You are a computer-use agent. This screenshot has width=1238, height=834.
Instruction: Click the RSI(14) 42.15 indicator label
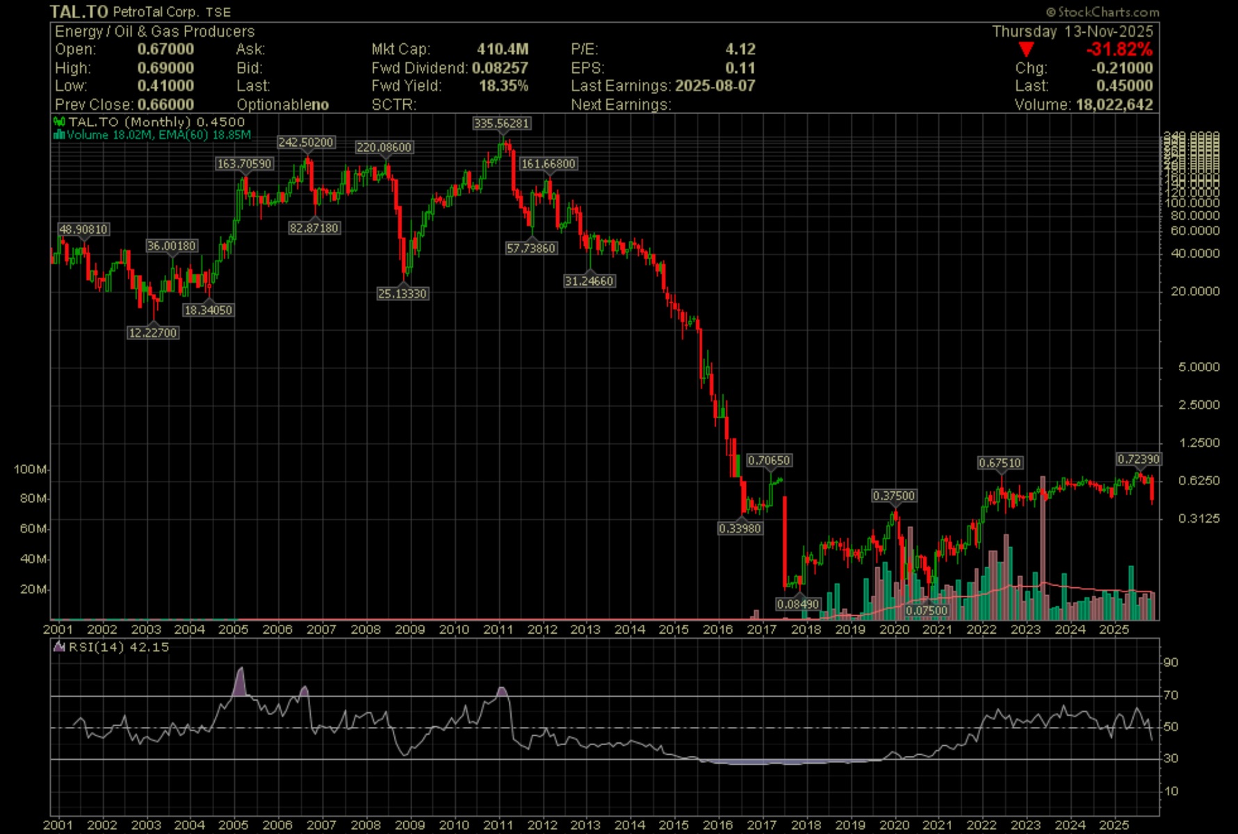click(x=119, y=647)
